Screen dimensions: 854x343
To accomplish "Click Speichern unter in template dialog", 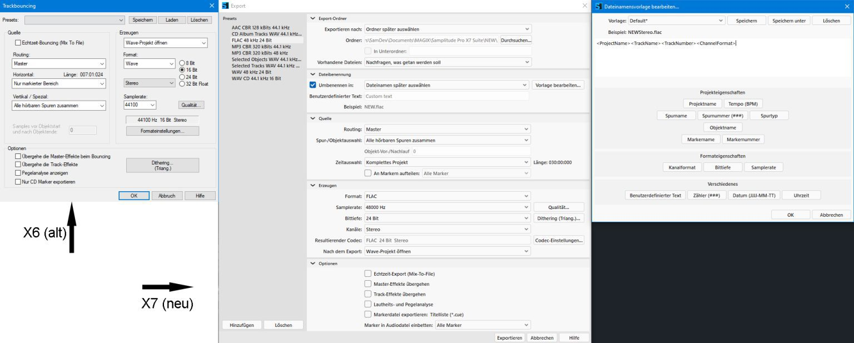I will tap(788, 21).
